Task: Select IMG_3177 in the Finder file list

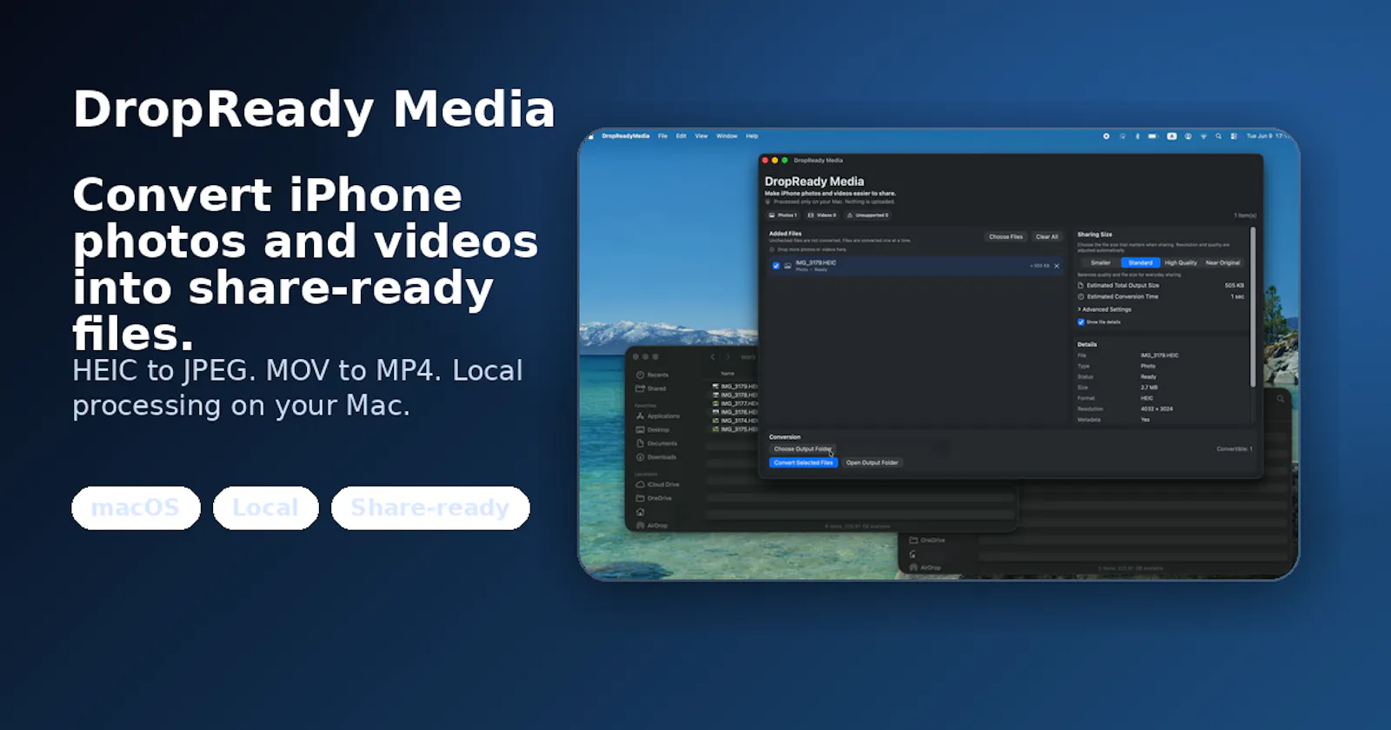Action: tap(735, 403)
